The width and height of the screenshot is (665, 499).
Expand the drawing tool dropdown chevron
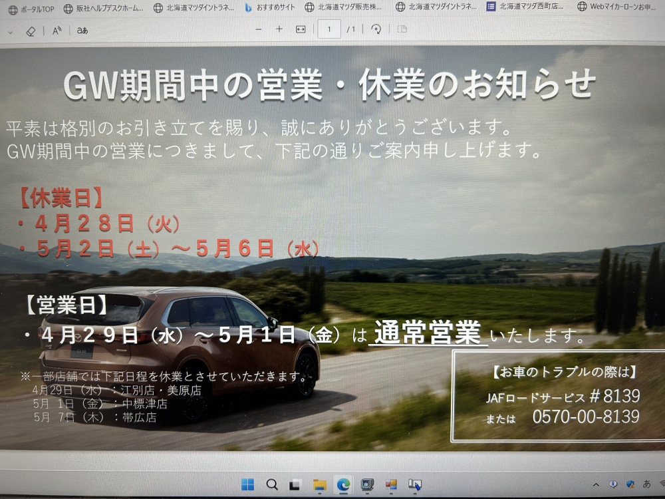(8, 31)
